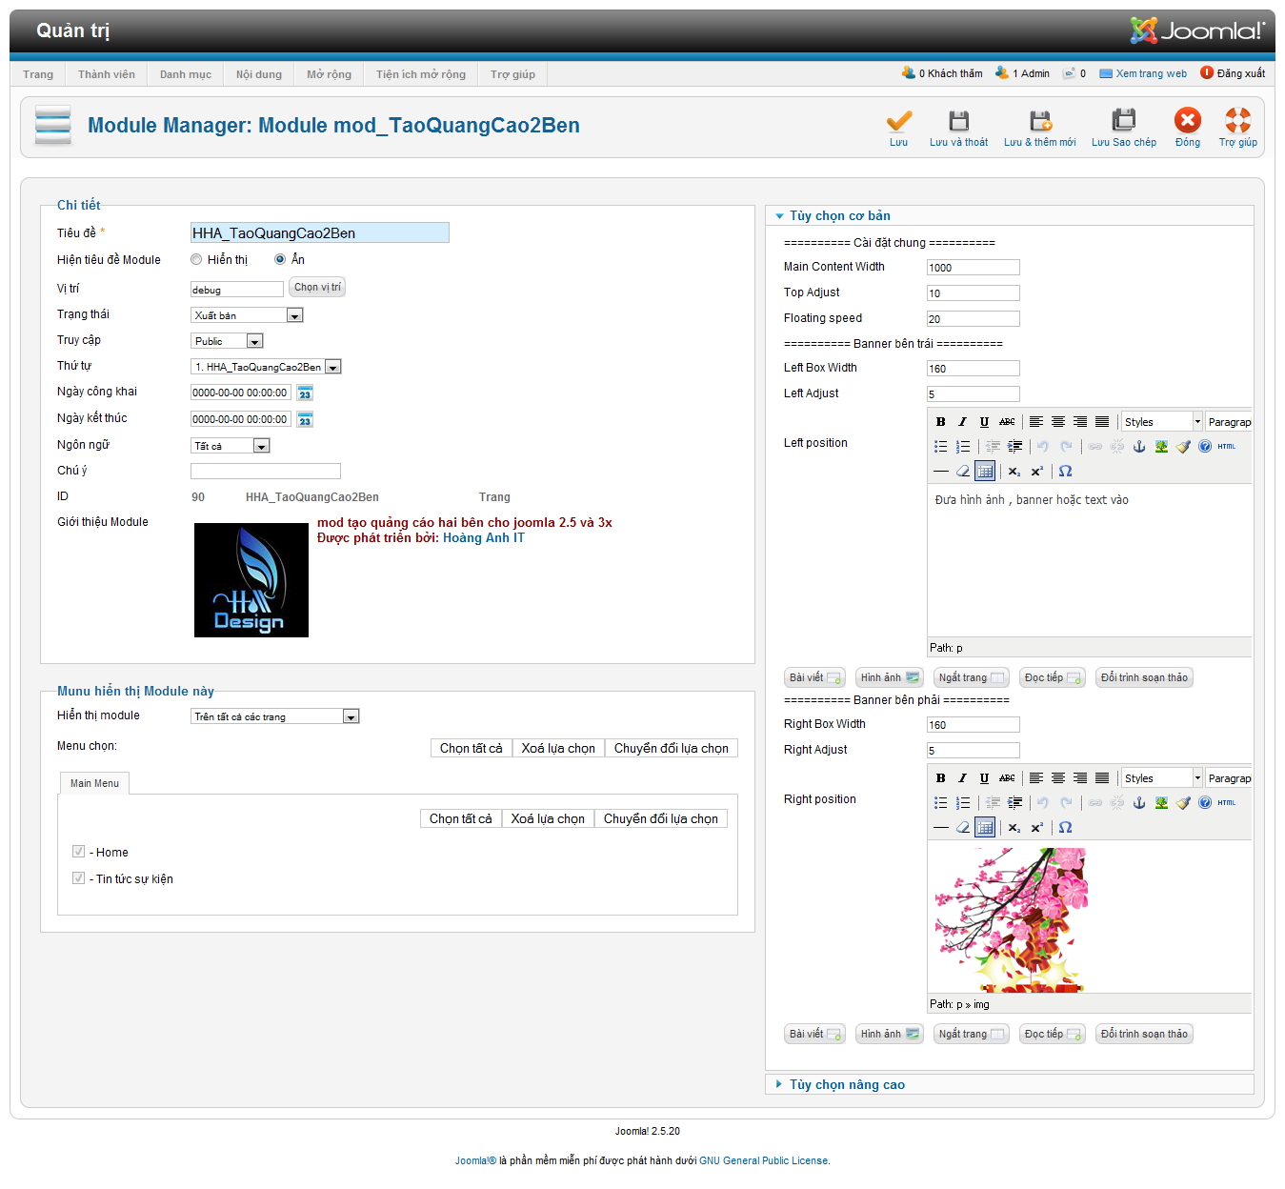1285x1189 pixels.
Task: Expand the Tùy chọn nâng cao section
Action: pos(846,1085)
